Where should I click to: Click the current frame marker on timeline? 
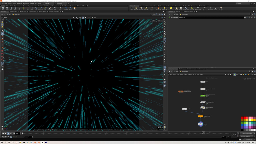point(203,133)
